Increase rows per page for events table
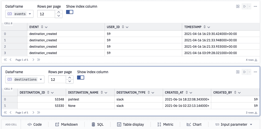 tap(59, 12)
